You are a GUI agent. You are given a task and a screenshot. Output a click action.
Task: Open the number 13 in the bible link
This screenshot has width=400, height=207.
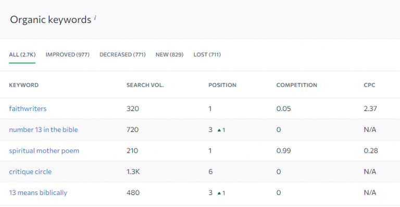pos(43,130)
